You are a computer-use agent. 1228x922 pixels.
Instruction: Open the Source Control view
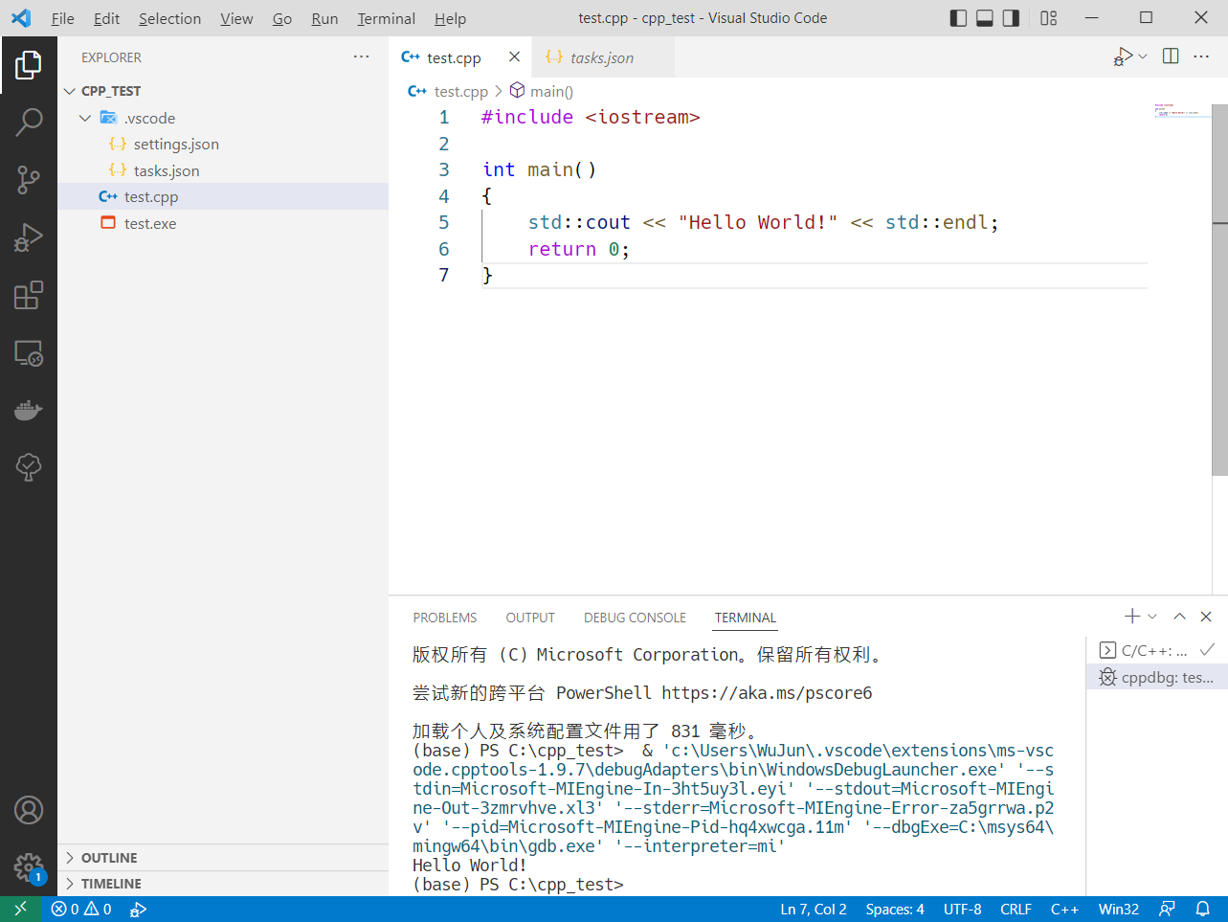(x=29, y=180)
